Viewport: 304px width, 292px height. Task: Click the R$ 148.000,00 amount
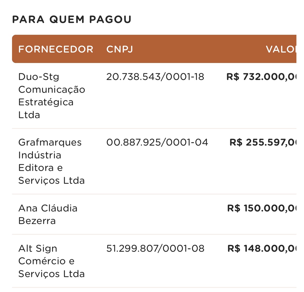point(262,249)
